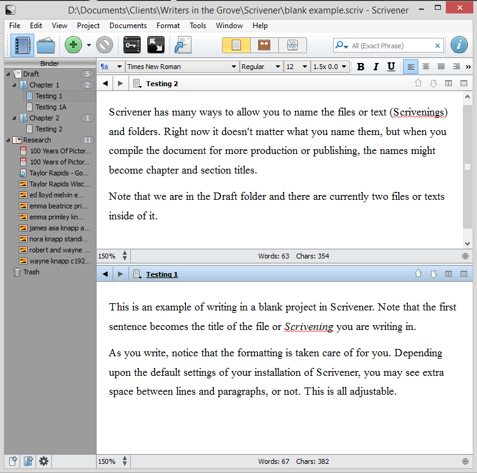
Task: Open the Times New Roman font dropdown
Action: click(x=182, y=67)
